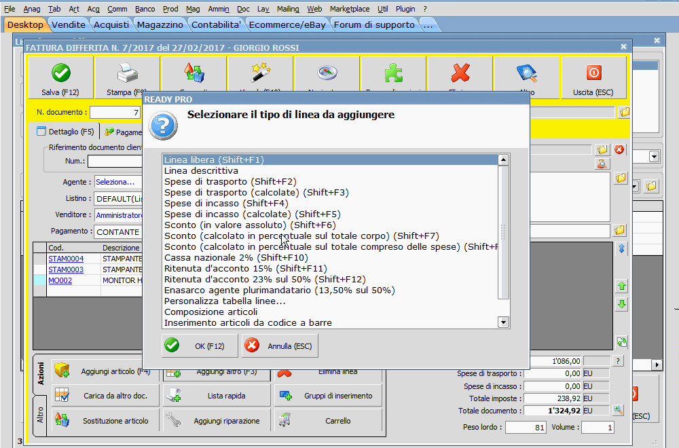Open article link STAM0004
This screenshot has width=679, height=448.
[66, 259]
